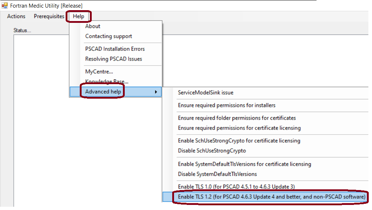The width and height of the screenshot is (372, 210).
Task: Select Disable SchUseStrongCrypto
Action: [x=212, y=151]
